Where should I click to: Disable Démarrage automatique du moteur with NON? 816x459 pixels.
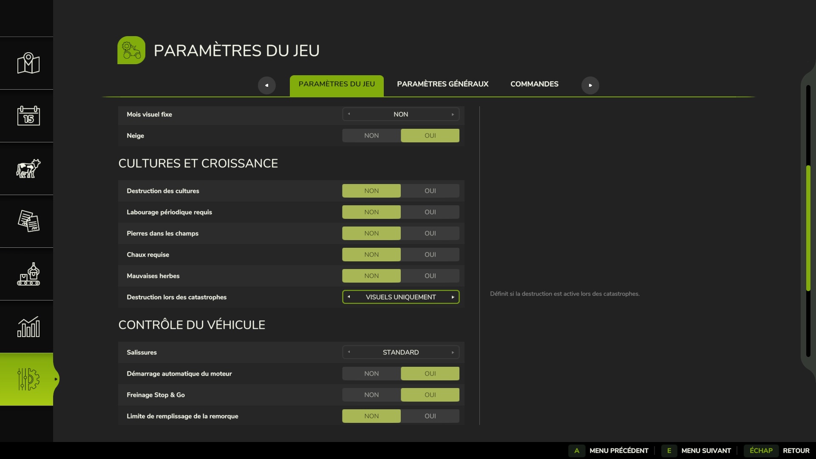click(x=371, y=374)
